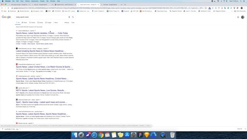Open the More search filters dropdown
The image size is (247, 139).
56,22
